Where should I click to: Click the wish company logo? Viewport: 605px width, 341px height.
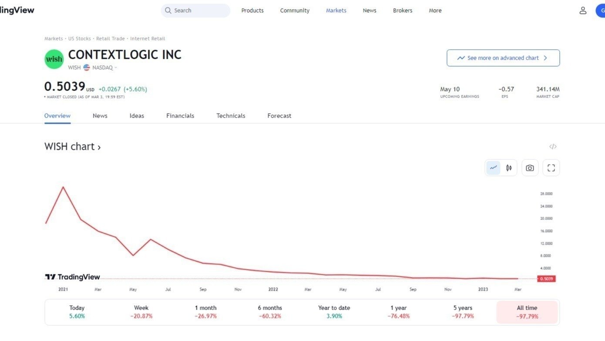[54, 59]
